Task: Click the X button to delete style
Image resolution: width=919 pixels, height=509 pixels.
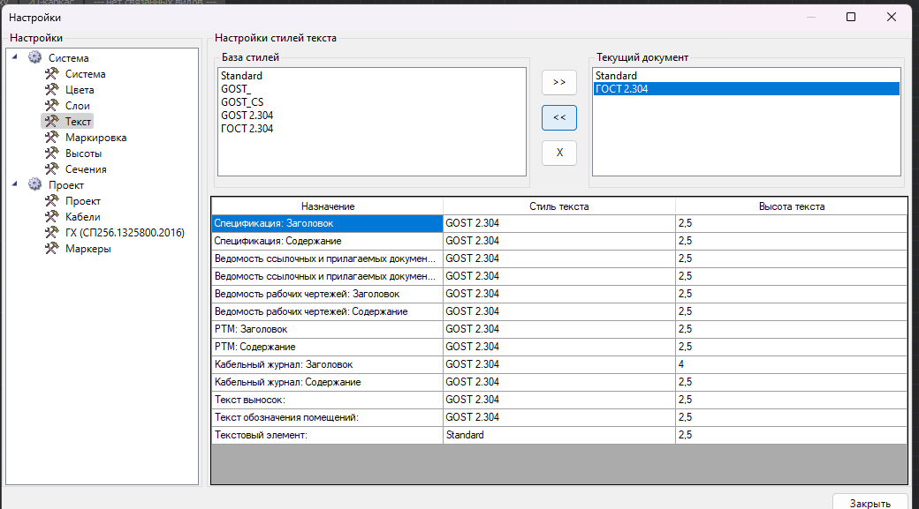Action: coord(558,153)
